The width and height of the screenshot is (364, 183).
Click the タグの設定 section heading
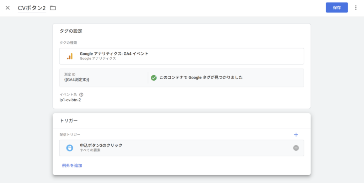pyautogui.click(x=71, y=31)
